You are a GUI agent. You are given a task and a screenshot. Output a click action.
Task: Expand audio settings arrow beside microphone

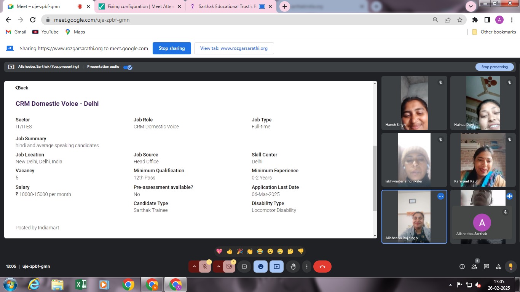pyautogui.click(x=194, y=267)
